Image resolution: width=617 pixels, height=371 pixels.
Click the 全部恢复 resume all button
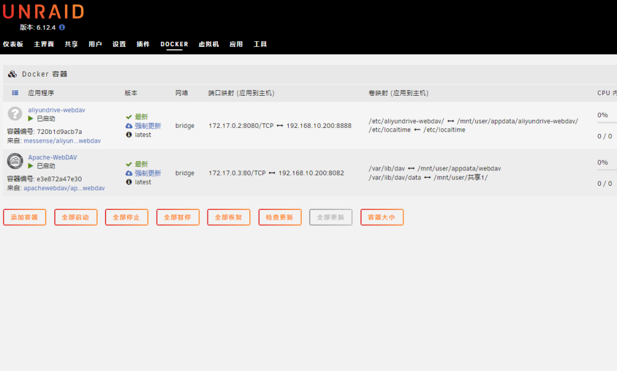coord(229,217)
